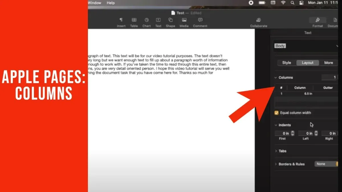Image resolution: width=342 pixels, height=192 pixels.
Task: Switch to the Style tab
Action: tap(286, 63)
